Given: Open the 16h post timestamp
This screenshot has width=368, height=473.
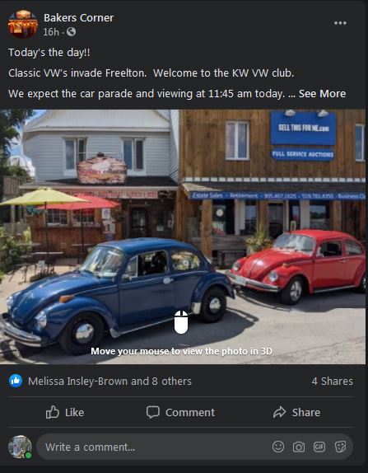Looking at the screenshot, I should pos(51,32).
